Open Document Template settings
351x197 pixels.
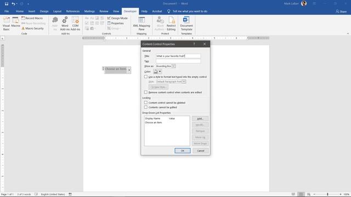[186, 24]
